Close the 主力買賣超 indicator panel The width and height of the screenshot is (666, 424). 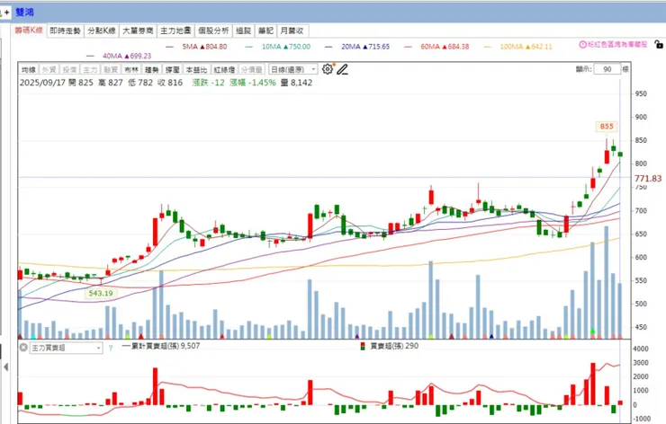[x=23, y=348]
